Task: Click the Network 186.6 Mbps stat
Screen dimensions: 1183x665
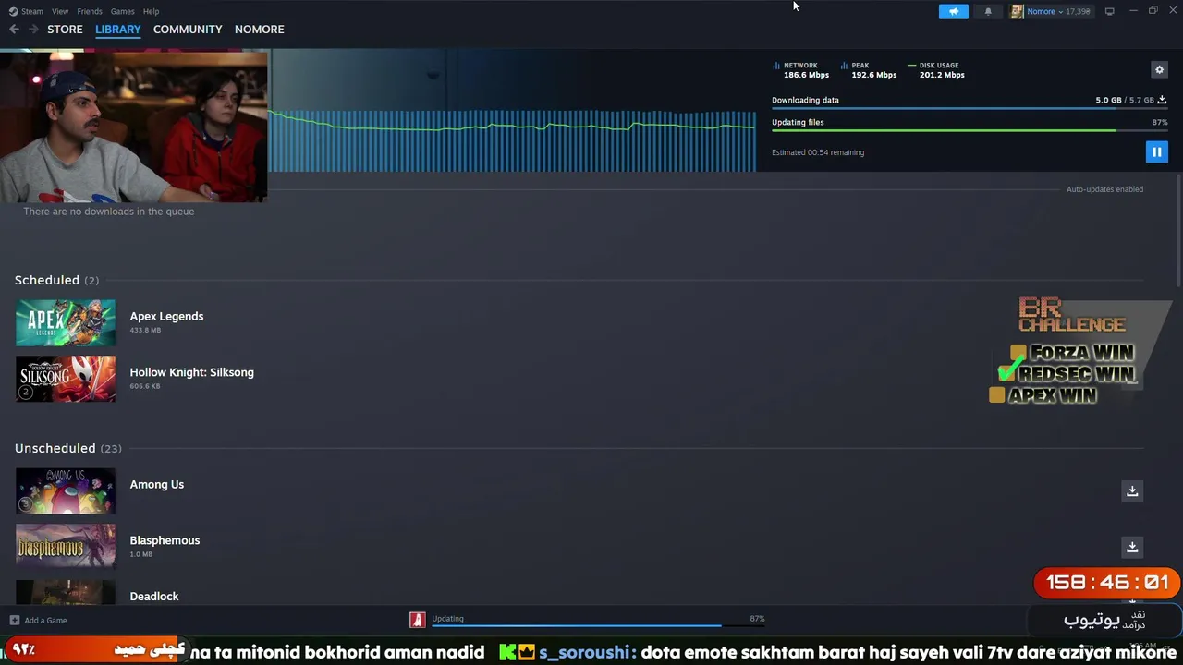Action: 800,70
